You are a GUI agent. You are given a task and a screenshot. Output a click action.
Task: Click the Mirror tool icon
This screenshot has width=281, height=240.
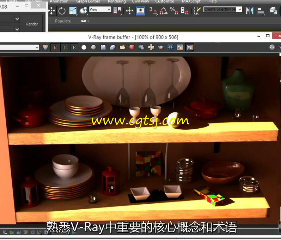(250, 11)
